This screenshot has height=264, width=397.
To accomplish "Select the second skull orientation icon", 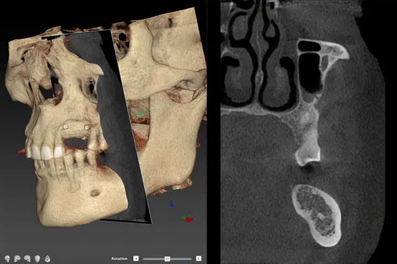I will coord(17,258).
